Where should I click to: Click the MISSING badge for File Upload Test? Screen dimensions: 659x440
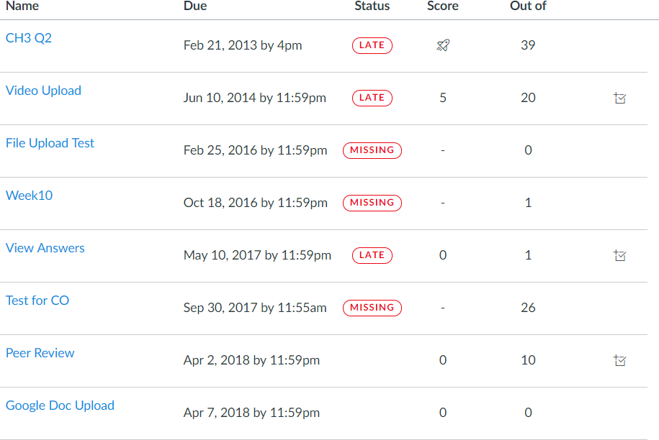tap(372, 150)
